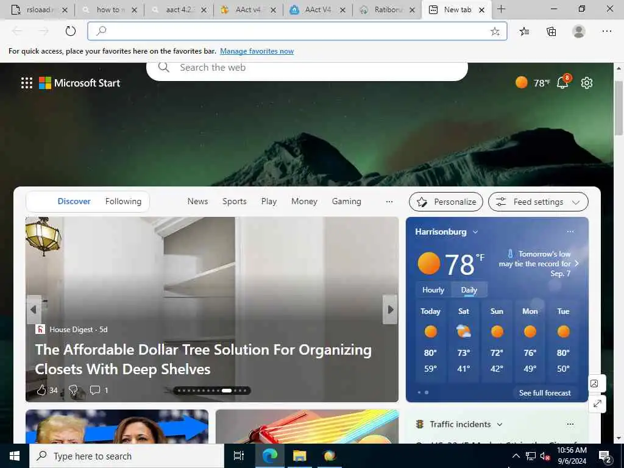Screen dimensions: 624x468
Task: Click Windows 'Type here to search' box
Action: (127, 456)
